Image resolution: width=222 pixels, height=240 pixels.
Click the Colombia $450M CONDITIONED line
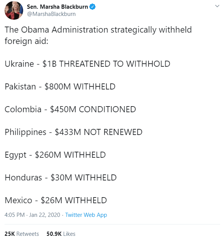pos(70,109)
